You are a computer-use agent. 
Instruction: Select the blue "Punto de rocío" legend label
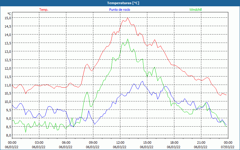(x=119, y=10)
